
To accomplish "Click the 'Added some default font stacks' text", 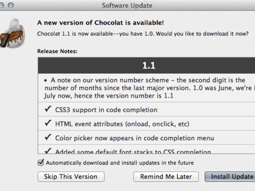I will [133, 152].
